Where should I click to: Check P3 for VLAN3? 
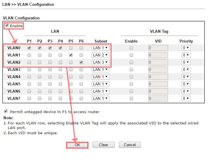pos(50,69)
